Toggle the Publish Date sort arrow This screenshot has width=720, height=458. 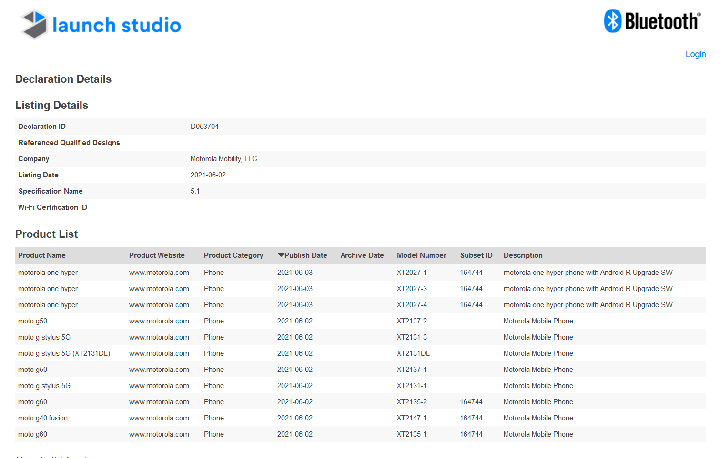click(x=281, y=255)
